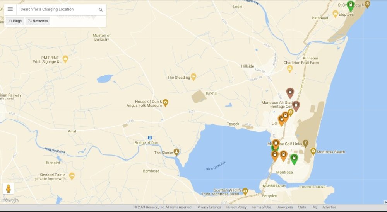Click the Bridge of Dun station icon
The width and height of the screenshot is (387, 212).
(x=150, y=137)
